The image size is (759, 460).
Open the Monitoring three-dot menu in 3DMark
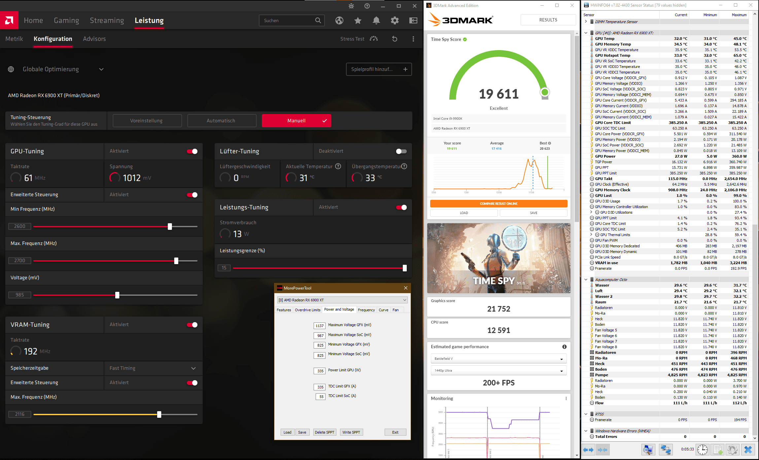coord(566,398)
